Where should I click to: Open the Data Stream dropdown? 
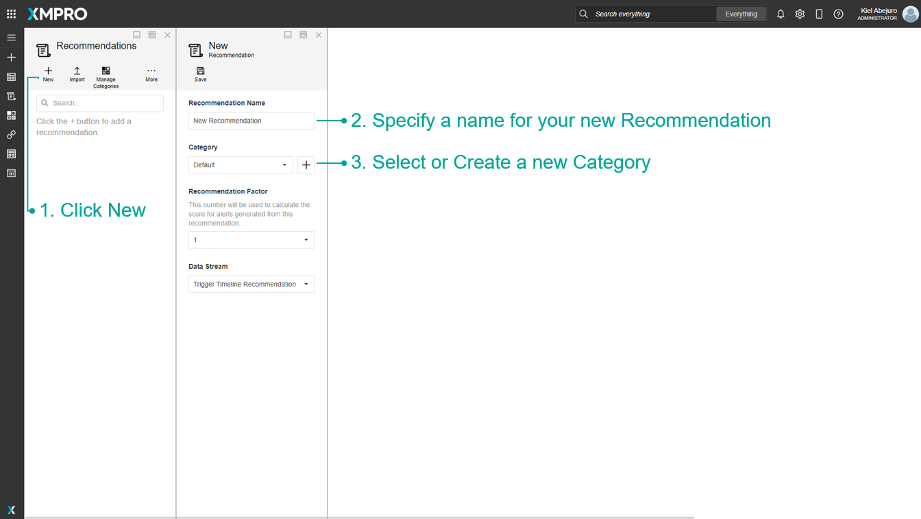[251, 285]
